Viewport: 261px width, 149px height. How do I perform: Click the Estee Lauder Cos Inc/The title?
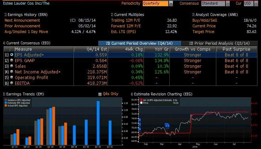point(26,3)
